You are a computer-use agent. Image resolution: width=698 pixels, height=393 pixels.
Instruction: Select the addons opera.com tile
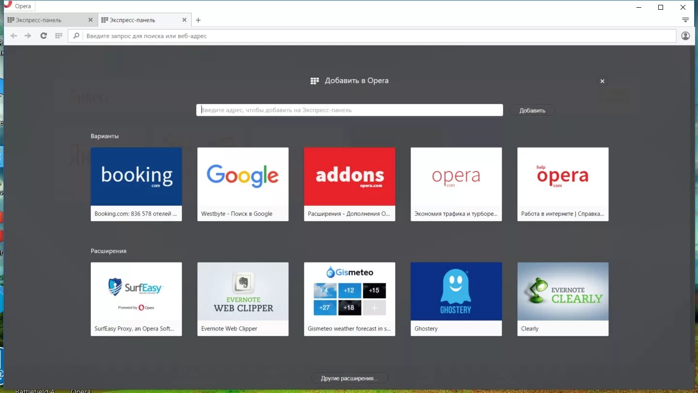[x=349, y=184]
